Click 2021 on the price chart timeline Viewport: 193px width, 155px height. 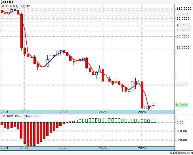coord(5,112)
